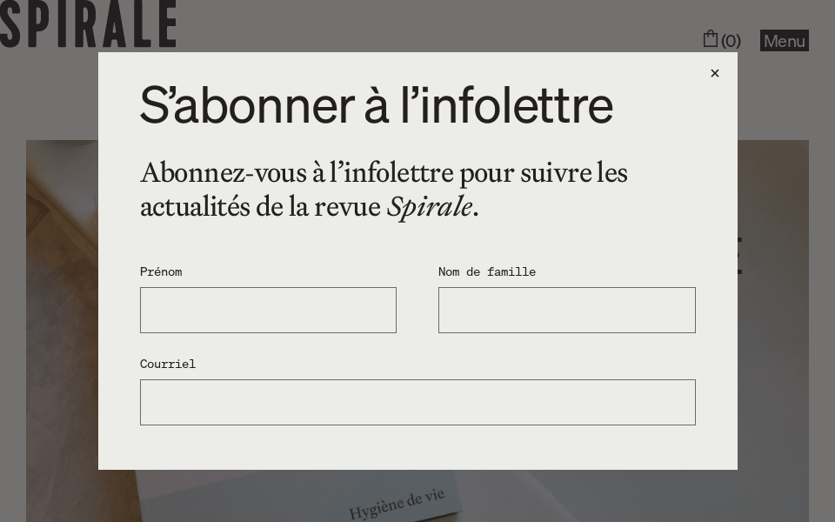
Task: Click the Spirale logo
Action: (88, 23)
